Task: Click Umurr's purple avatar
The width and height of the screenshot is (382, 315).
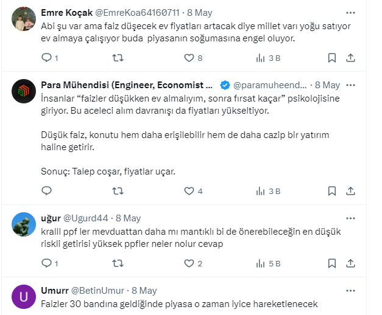Action: [x=23, y=297]
